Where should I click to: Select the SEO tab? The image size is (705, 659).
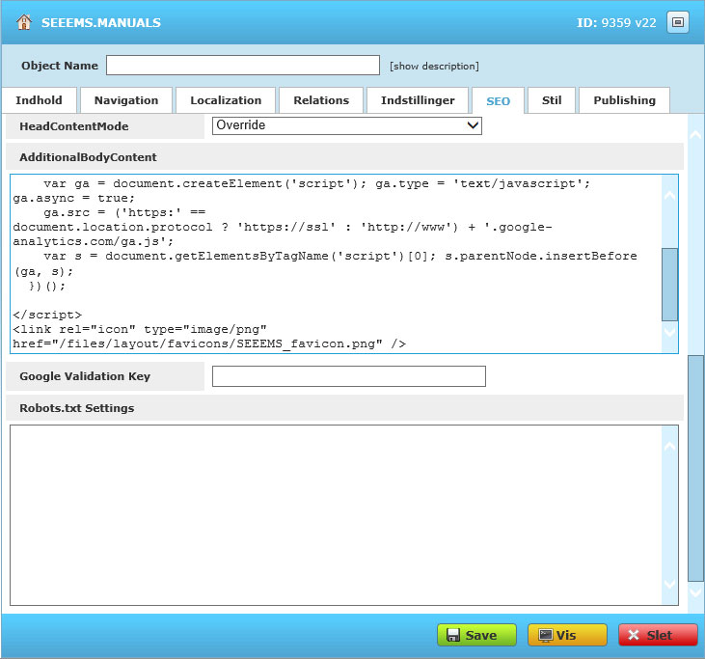point(499,101)
